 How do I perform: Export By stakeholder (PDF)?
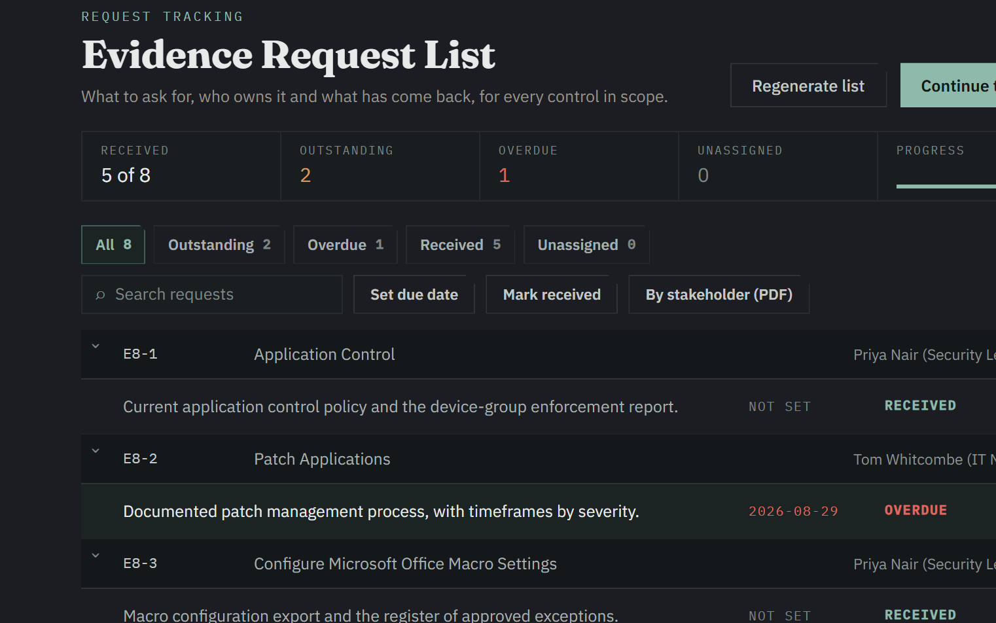pyautogui.click(x=719, y=294)
